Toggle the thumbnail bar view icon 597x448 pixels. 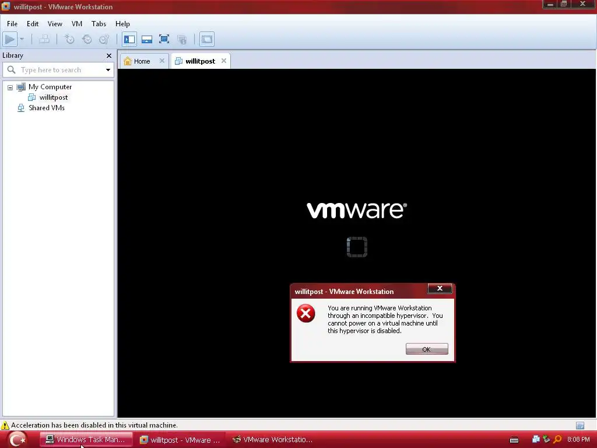point(146,39)
